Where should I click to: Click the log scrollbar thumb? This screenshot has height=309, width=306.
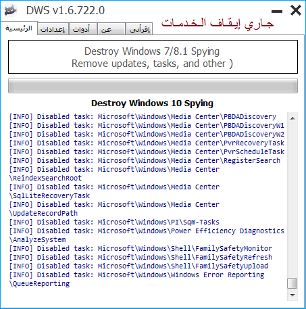[x=292, y=283]
